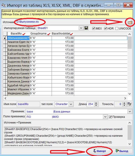Click the save floppy disk icon
The width and height of the screenshot is (135, 156).
[86, 28]
